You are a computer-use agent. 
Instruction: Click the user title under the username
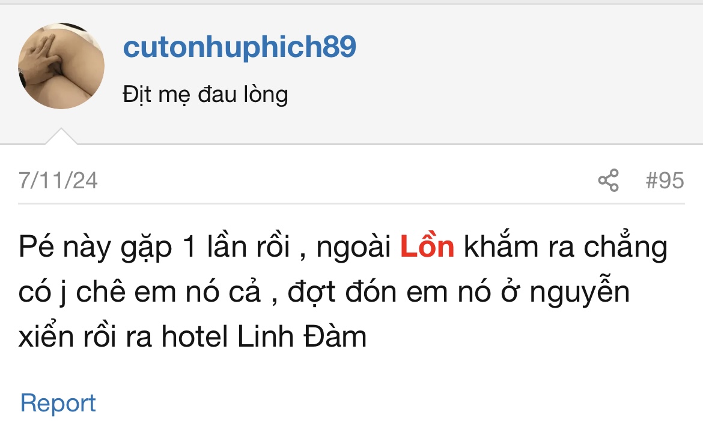pos(205,94)
